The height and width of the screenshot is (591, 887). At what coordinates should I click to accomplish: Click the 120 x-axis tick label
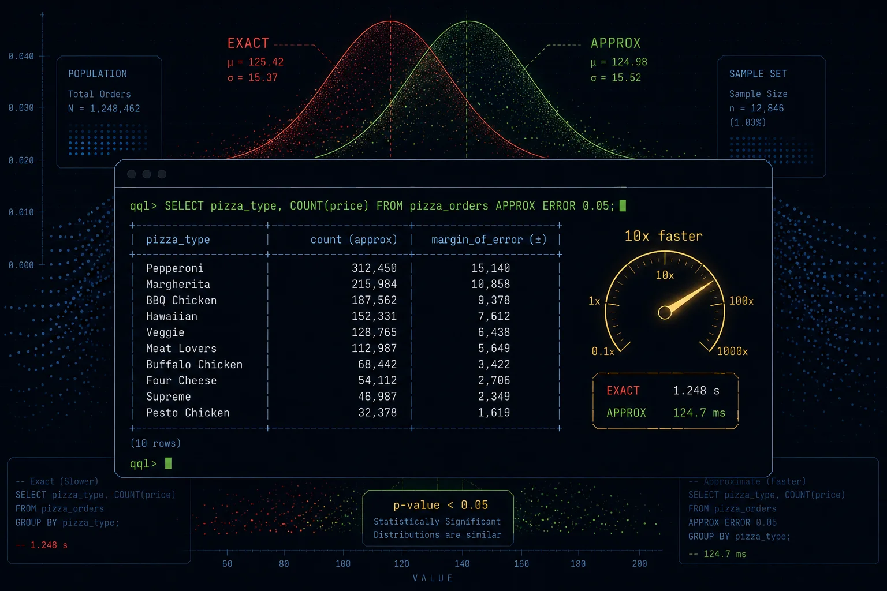(401, 564)
